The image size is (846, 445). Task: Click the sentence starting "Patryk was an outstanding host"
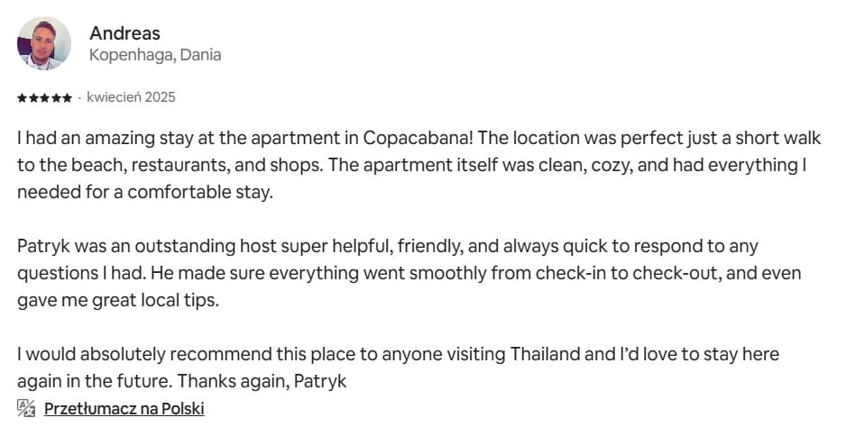(388, 247)
